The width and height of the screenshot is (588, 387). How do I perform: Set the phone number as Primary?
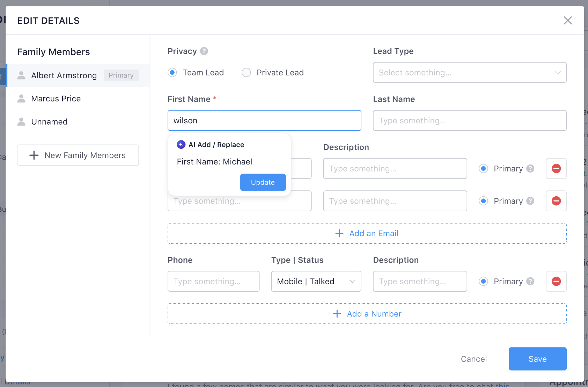click(483, 282)
